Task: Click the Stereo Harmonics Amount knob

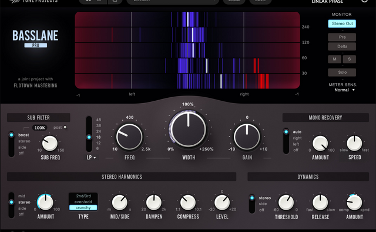Action: coord(45,202)
